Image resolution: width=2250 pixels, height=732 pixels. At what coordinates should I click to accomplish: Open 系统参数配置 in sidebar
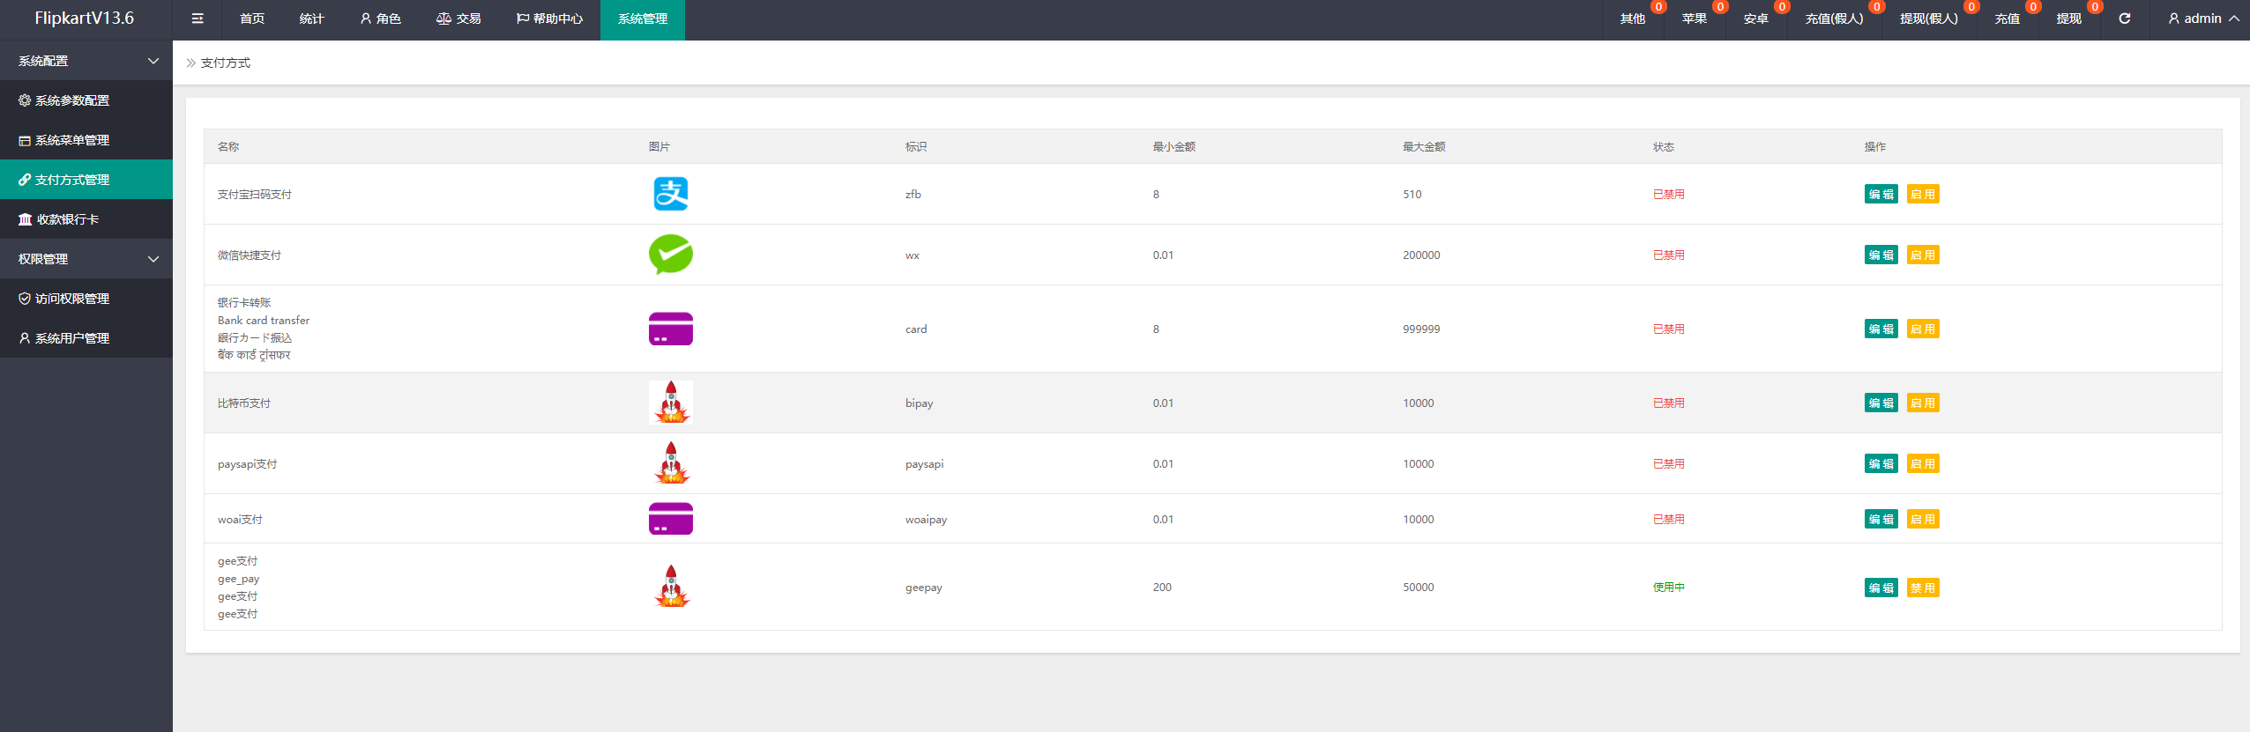click(x=86, y=100)
